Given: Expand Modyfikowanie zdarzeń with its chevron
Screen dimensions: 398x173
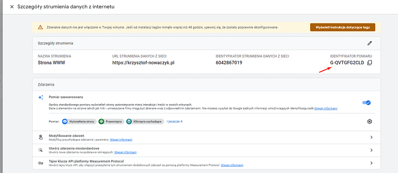Looking at the screenshot, I should pyautogui.click(x=371, y=137).
